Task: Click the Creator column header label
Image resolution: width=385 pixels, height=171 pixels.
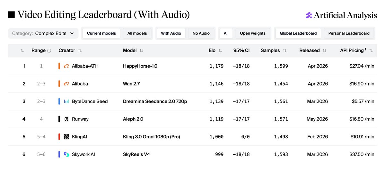Action: (x=67, y=51)
